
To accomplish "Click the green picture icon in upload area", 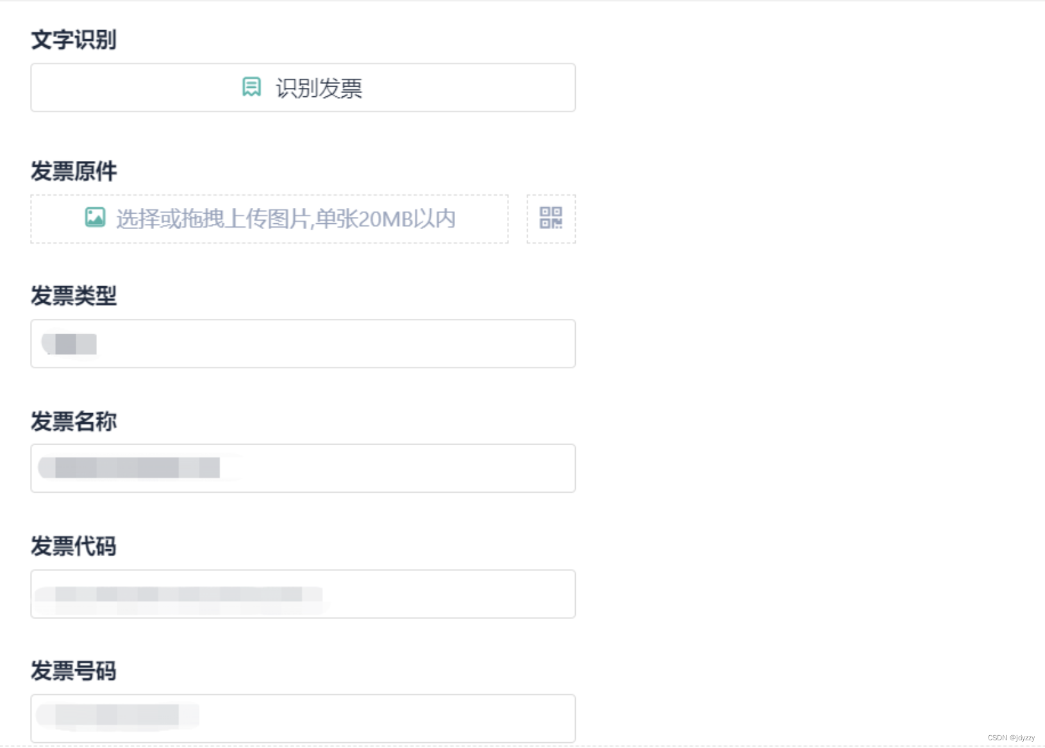I will tap(95, 217).
